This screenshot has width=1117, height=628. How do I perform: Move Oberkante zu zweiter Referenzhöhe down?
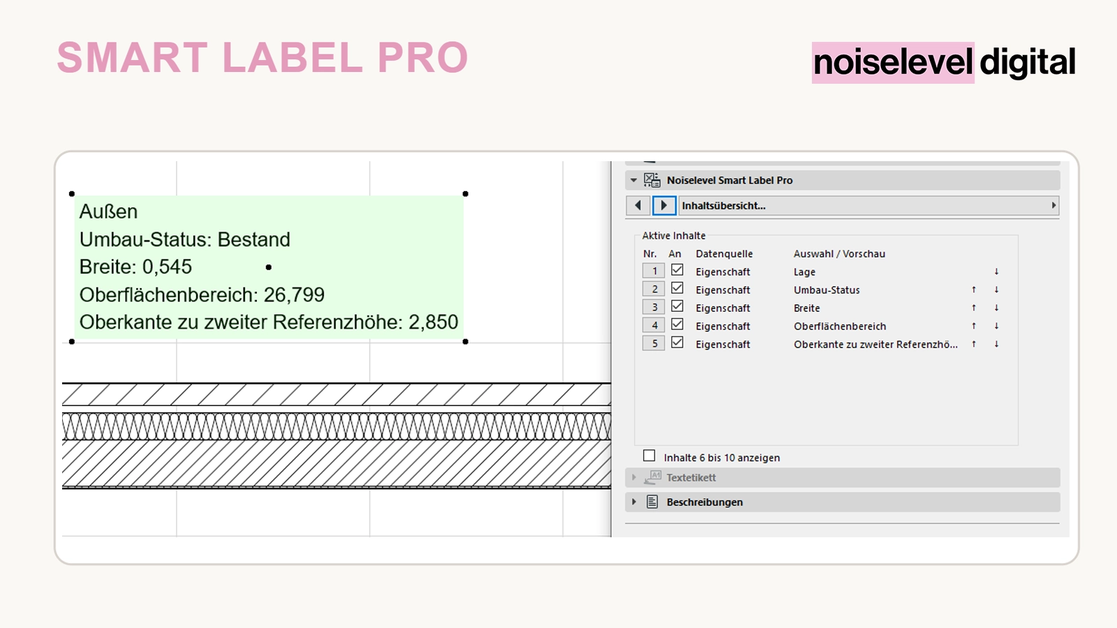click(x=996, y=344)
